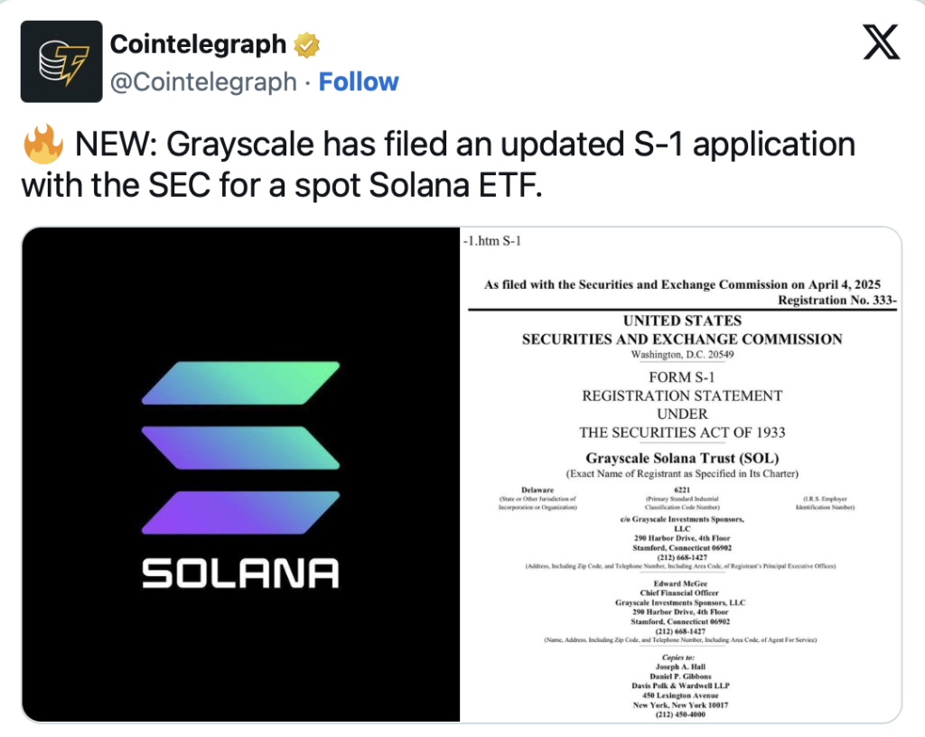Image resolution: width=925 pixels, height=737 pixels.
Task: Click the "Grayscale Solana Trust (SOL)" heading
Action: click(x=682, y=458)
